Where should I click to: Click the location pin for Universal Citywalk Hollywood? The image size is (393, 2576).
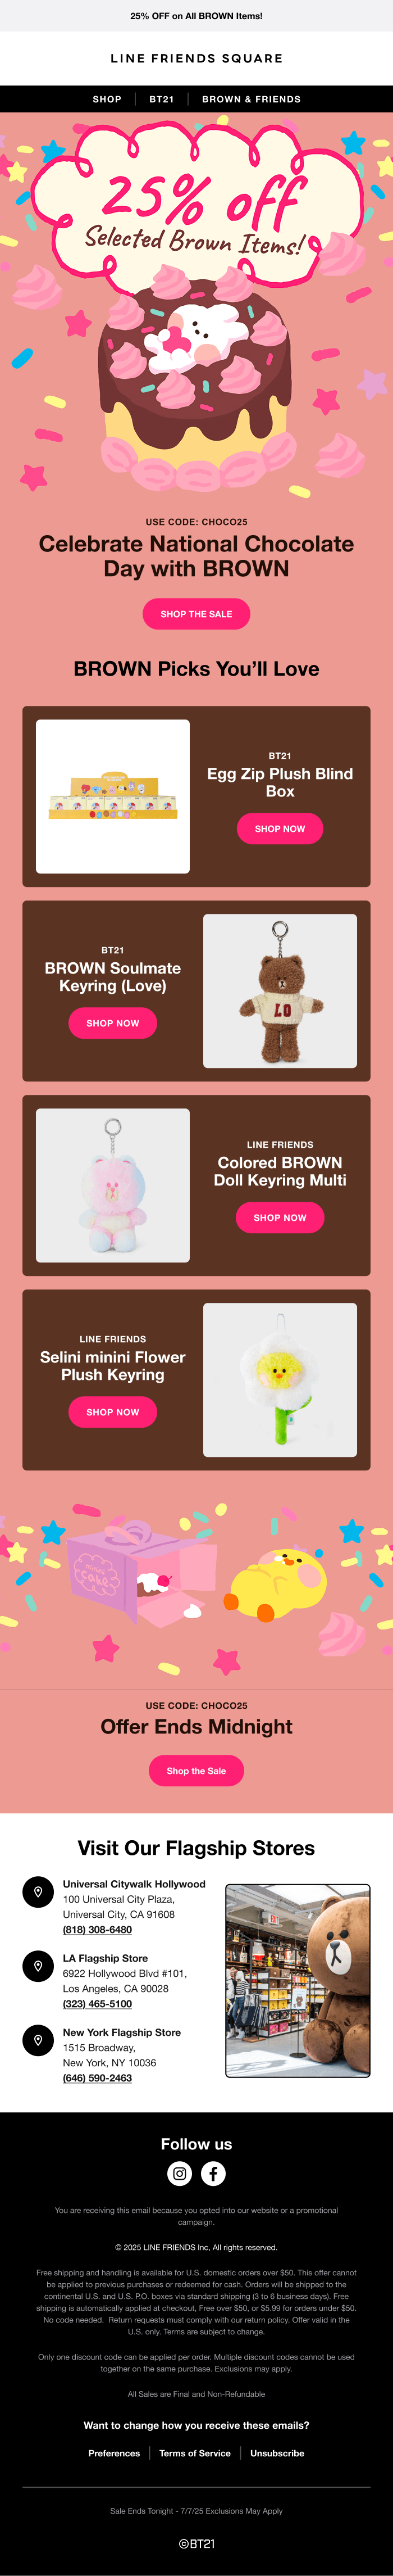pyautogui.click(x=38, y=1892)
